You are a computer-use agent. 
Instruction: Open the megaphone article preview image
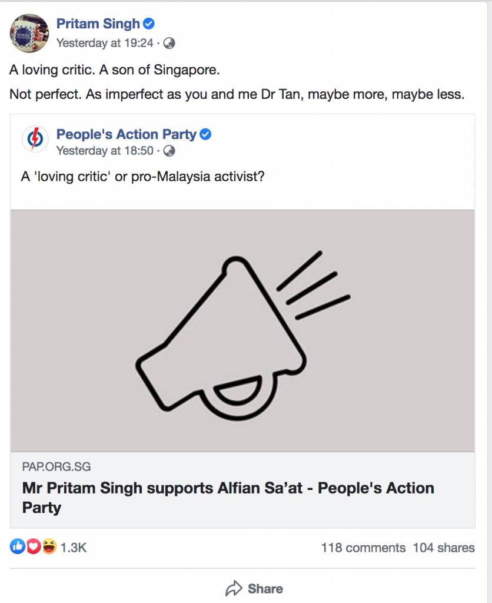(x=242, y=331)
